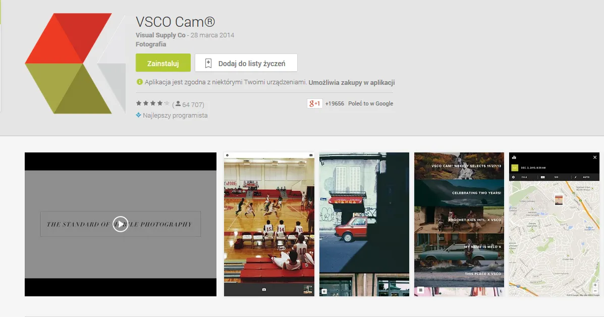Click the Poleć to w Google text
This screenshot has height=317, width=604.
click(370, 103)
